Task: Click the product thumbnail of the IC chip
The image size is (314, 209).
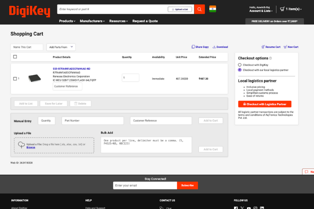Action: pyautogui.click(x=34, y=78)
